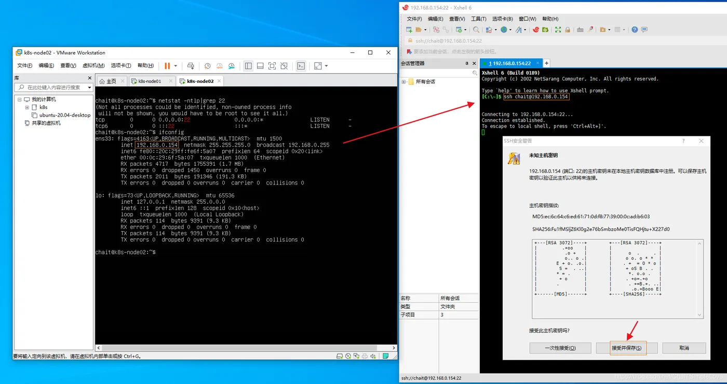Click Xshell new session toolbar icon
Image resolution: width=727 pixels, height=384 pixels.
(x=409, y=30)
